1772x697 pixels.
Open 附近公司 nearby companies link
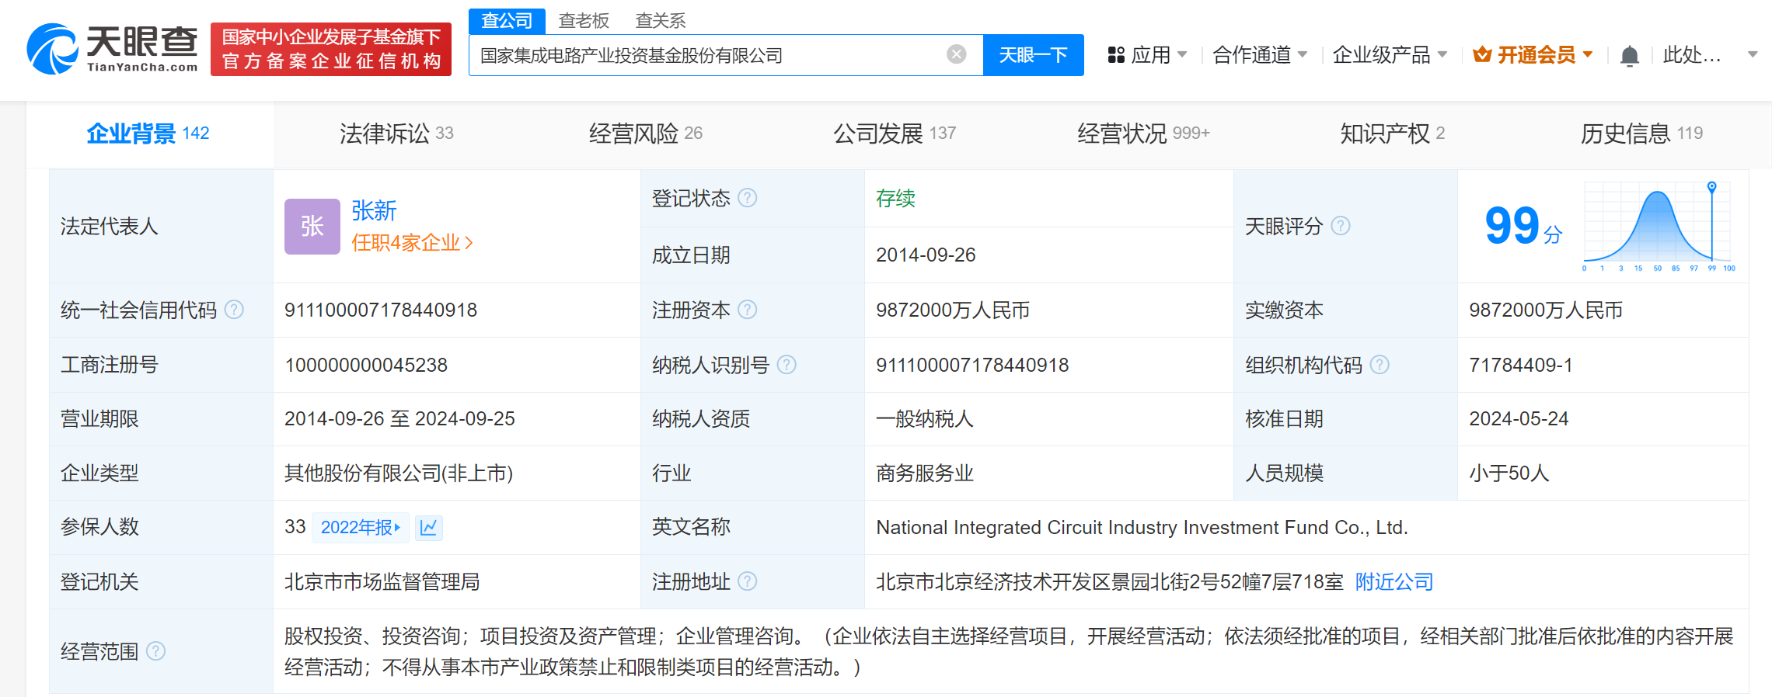point(1394,581)
